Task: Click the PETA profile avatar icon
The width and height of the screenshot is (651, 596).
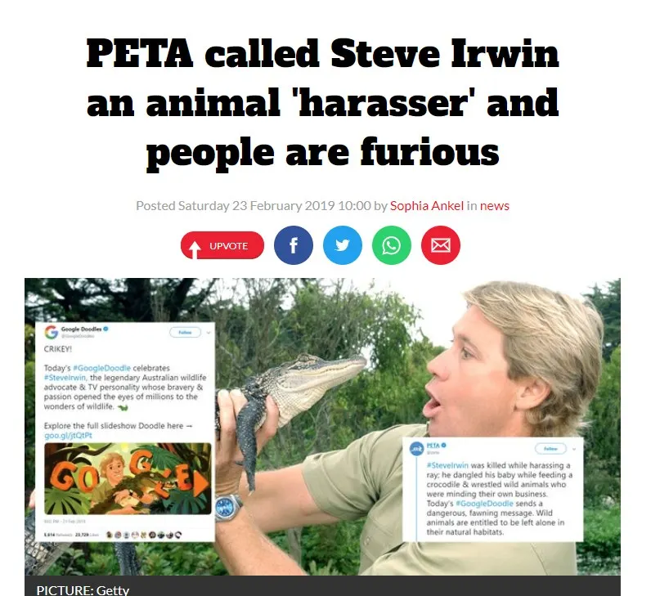Action: tap(417, 449)
